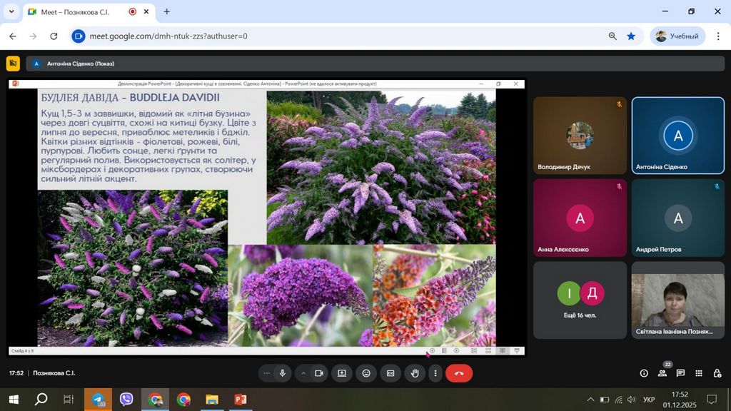Image resolution: width=731 pixels, height=411 pixels.
Task: Open host controls lock icon
Action: pos(717,373)
